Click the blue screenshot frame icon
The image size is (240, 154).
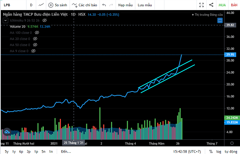coord(220,21)
